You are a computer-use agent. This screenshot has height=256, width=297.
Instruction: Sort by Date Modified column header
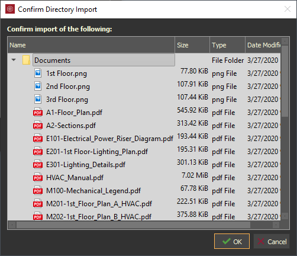pos(263,45)
